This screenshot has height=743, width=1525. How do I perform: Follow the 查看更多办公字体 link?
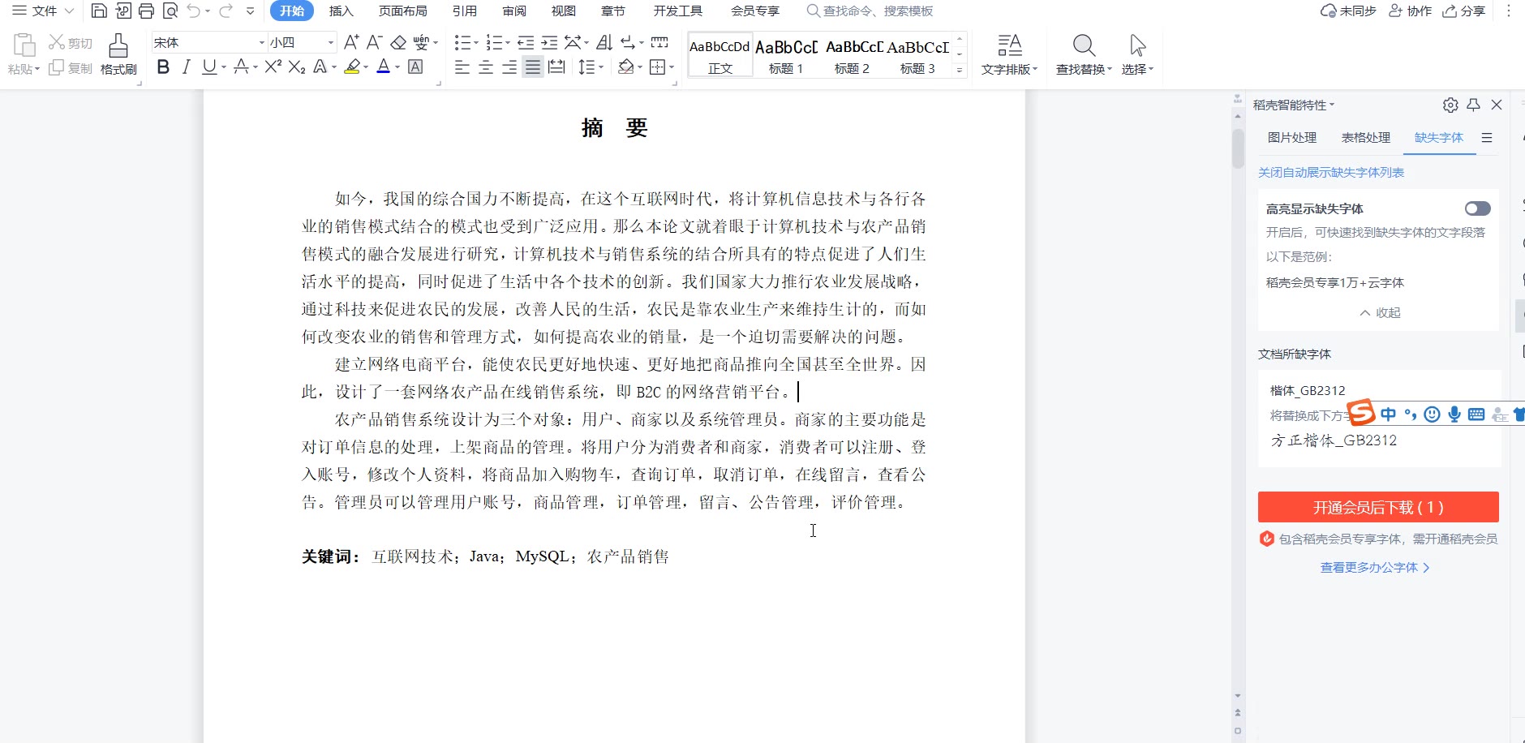(1375, 567)
